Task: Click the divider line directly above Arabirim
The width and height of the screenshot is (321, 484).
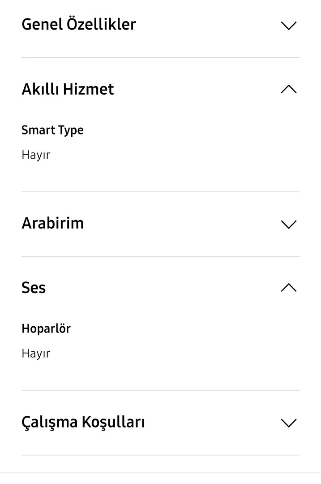Action: (x=160, y=192)
